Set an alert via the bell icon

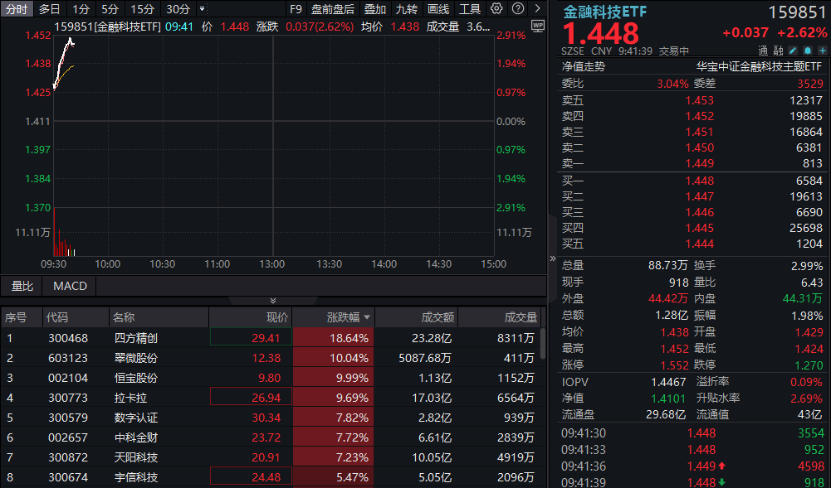pyautogui.click(x=807, y=51)
